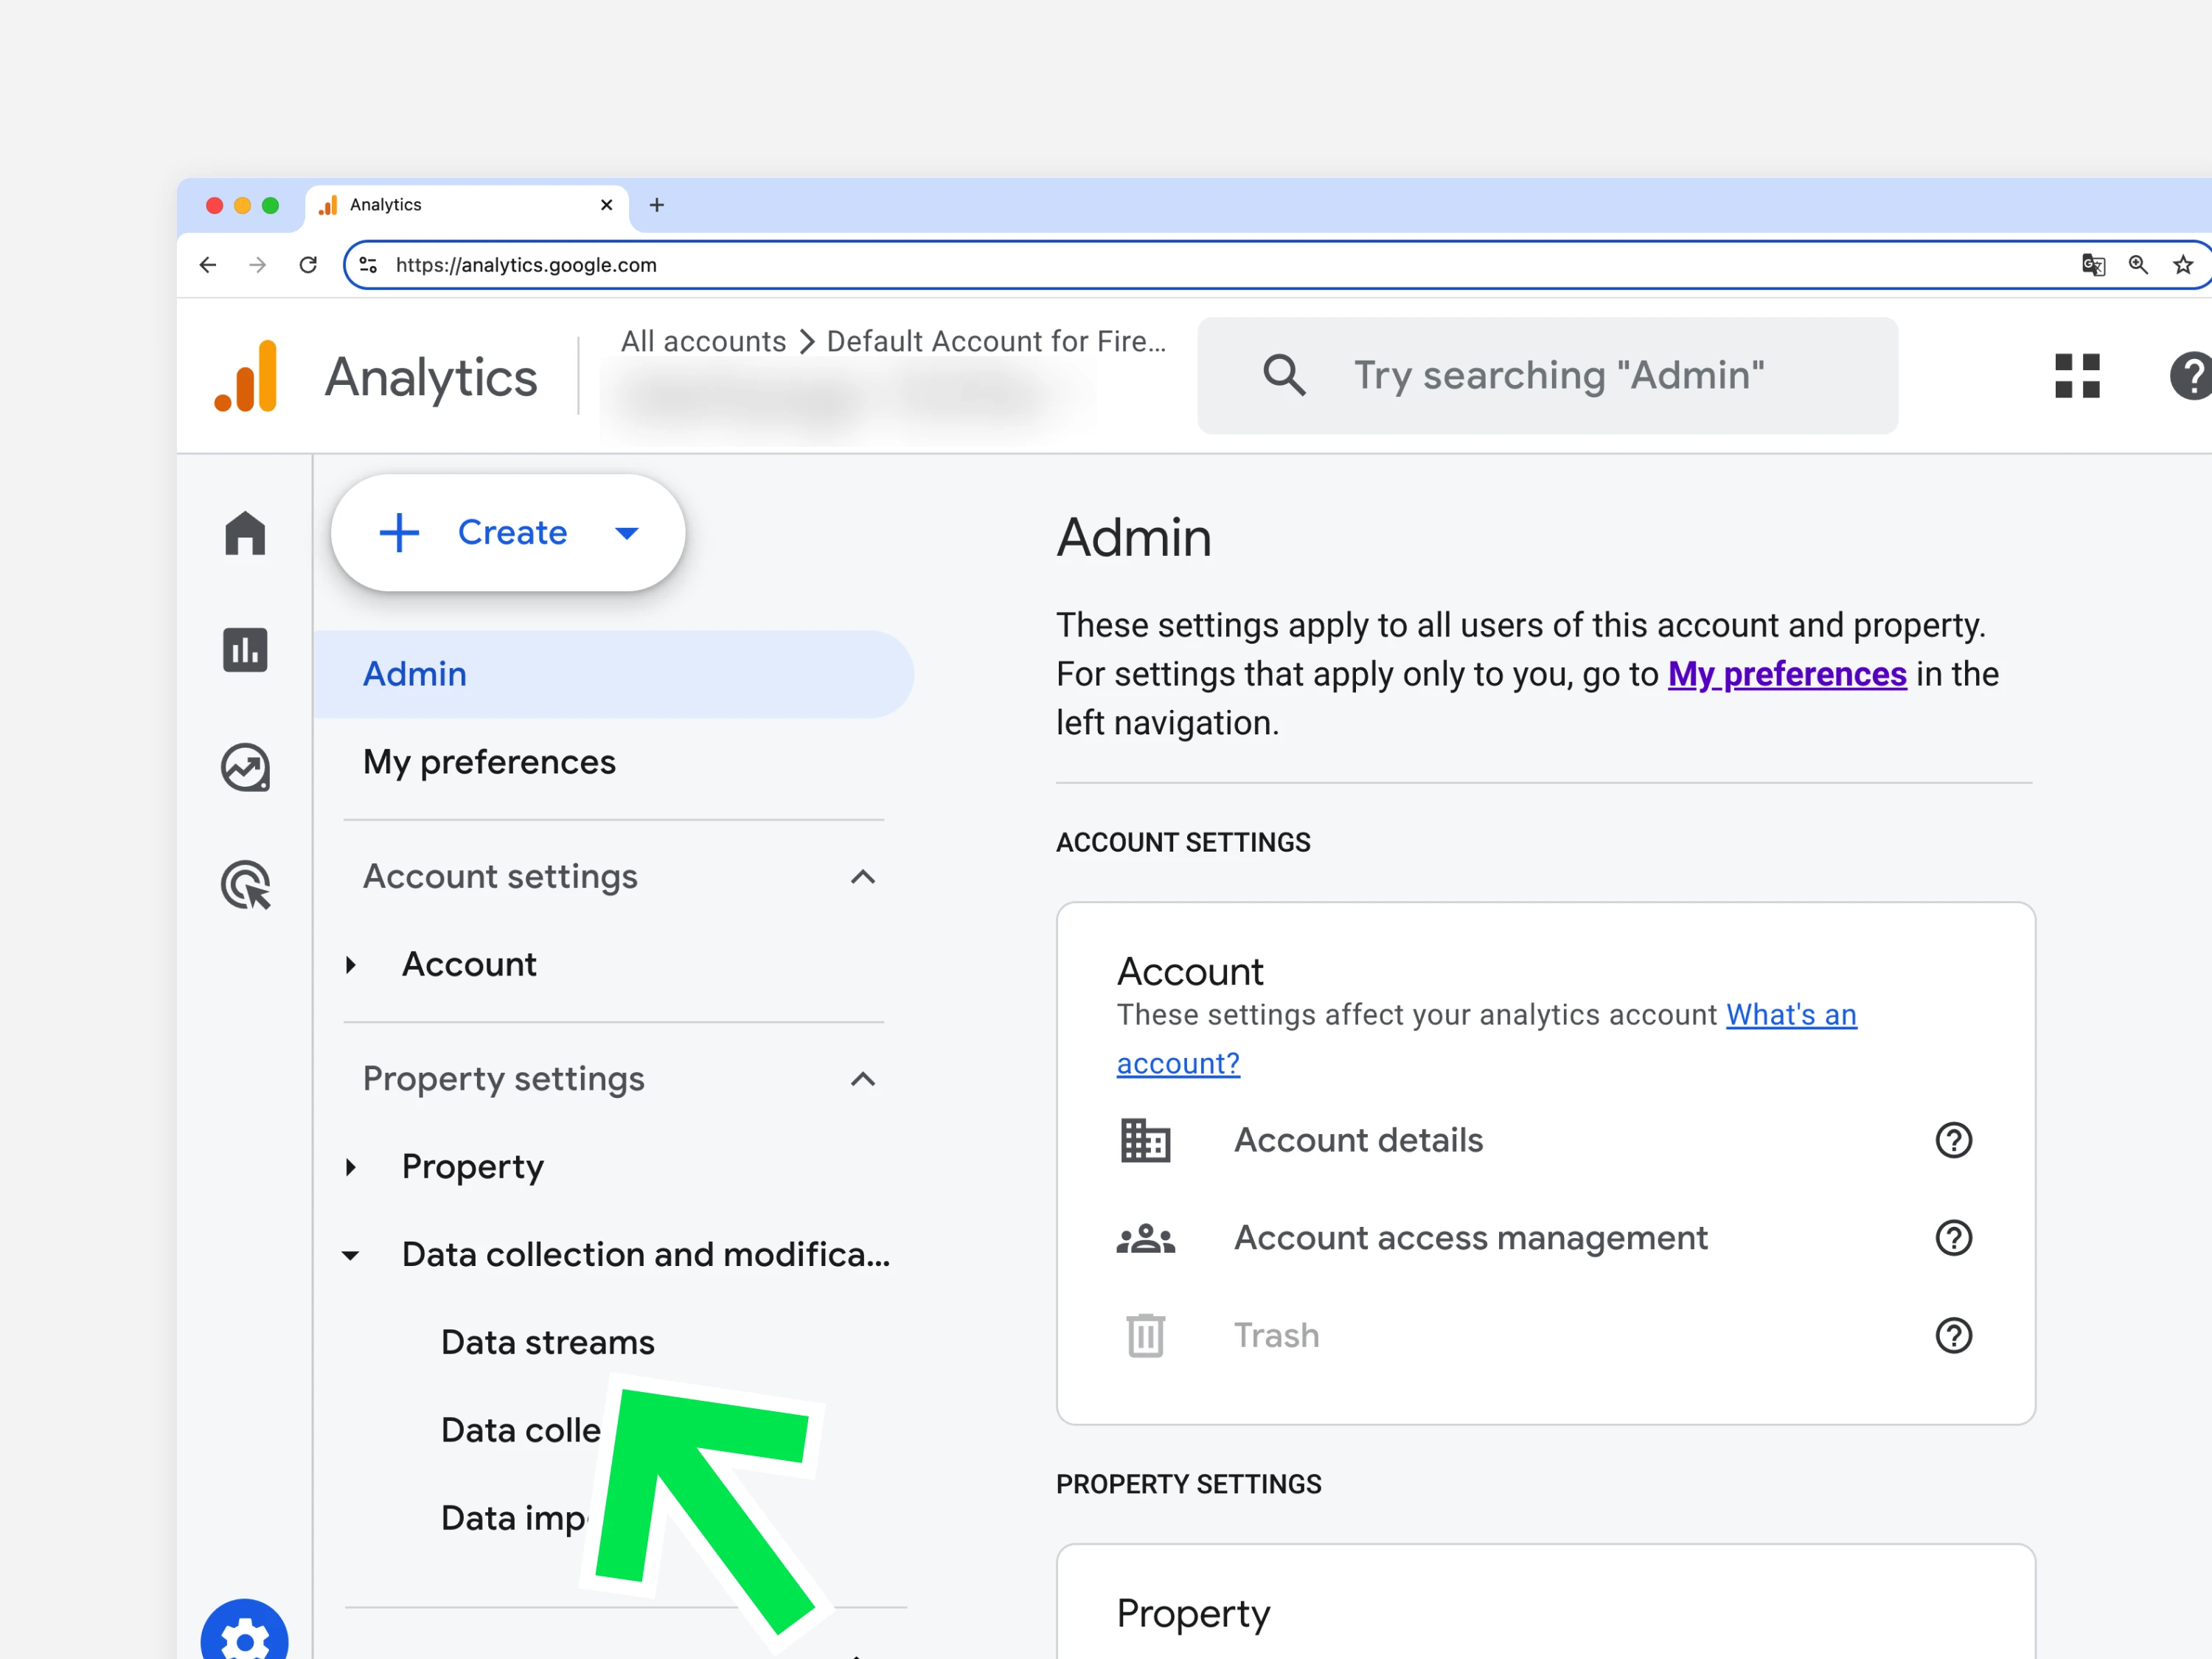Open the Property nav item
This screenshot has height=1659, width=2212.
(473, 1167)
